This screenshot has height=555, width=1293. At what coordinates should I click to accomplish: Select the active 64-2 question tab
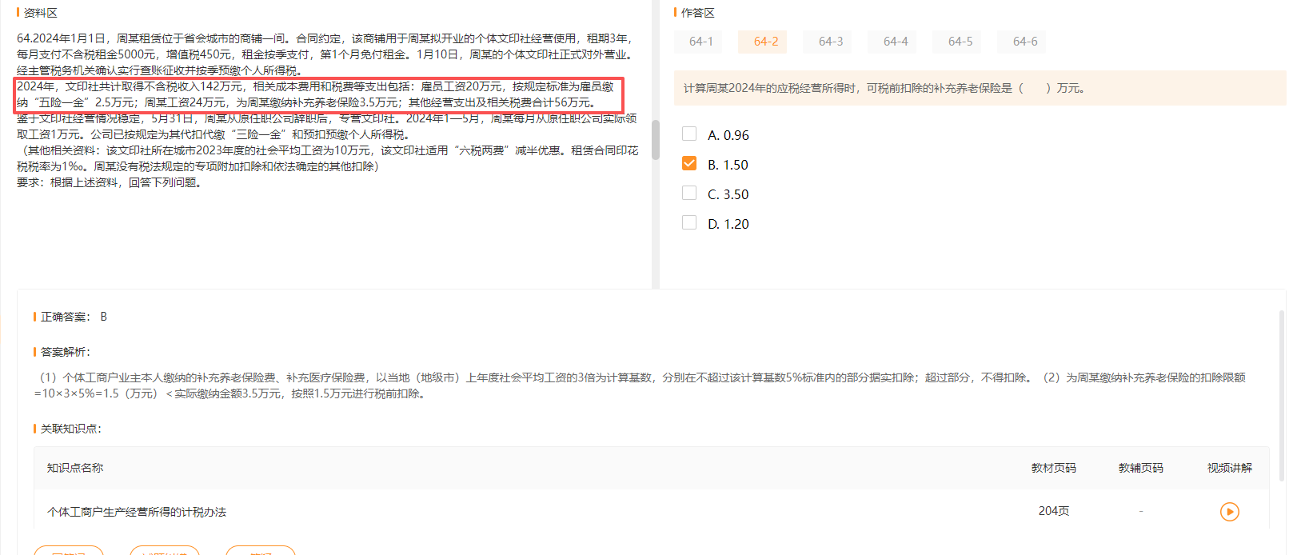tap(765, 42)
